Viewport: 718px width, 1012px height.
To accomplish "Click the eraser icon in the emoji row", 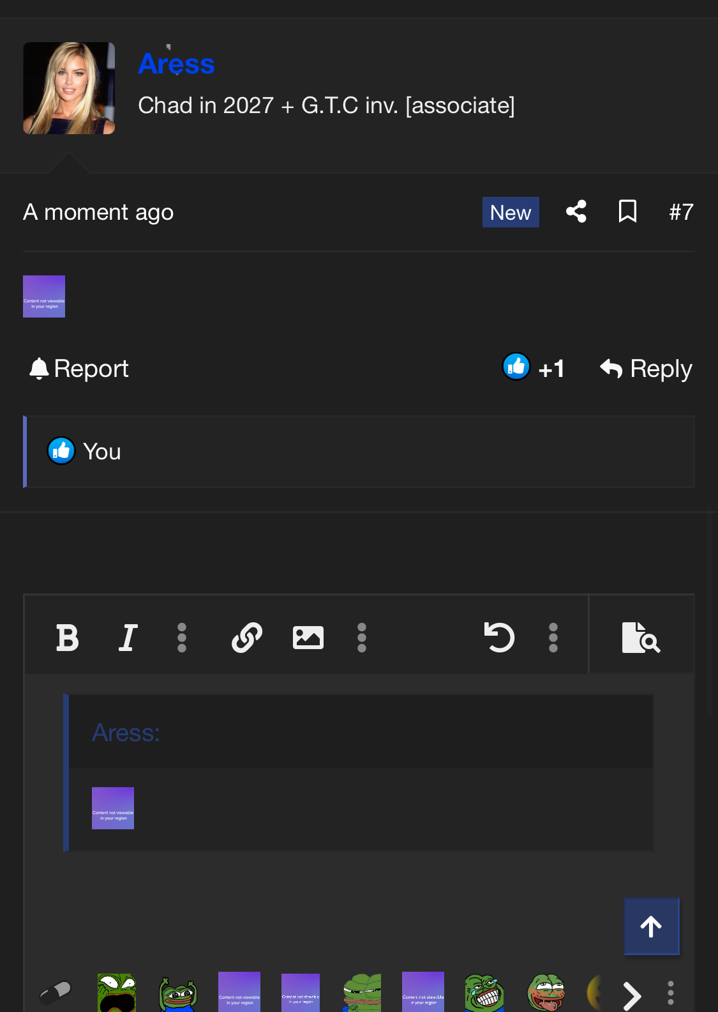I will pos(56,993).
